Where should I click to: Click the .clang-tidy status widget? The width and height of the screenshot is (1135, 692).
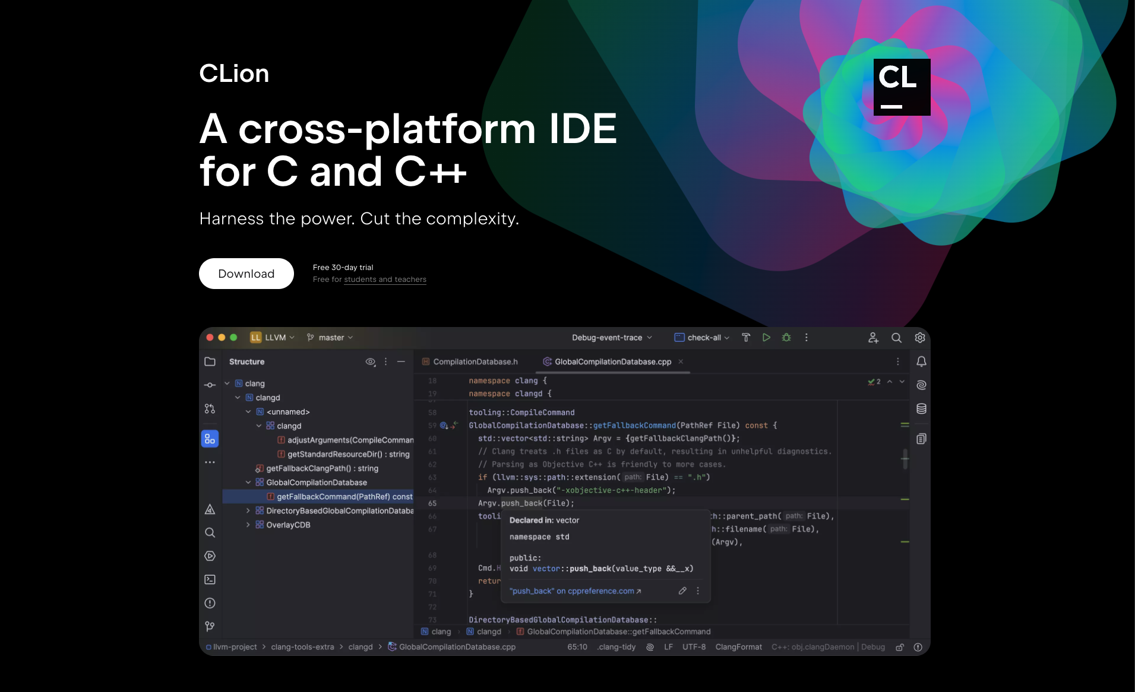(616, 647)
